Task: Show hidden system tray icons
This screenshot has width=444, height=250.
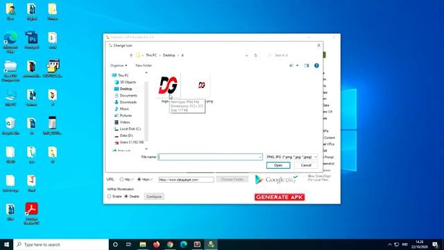Action: 390,244
